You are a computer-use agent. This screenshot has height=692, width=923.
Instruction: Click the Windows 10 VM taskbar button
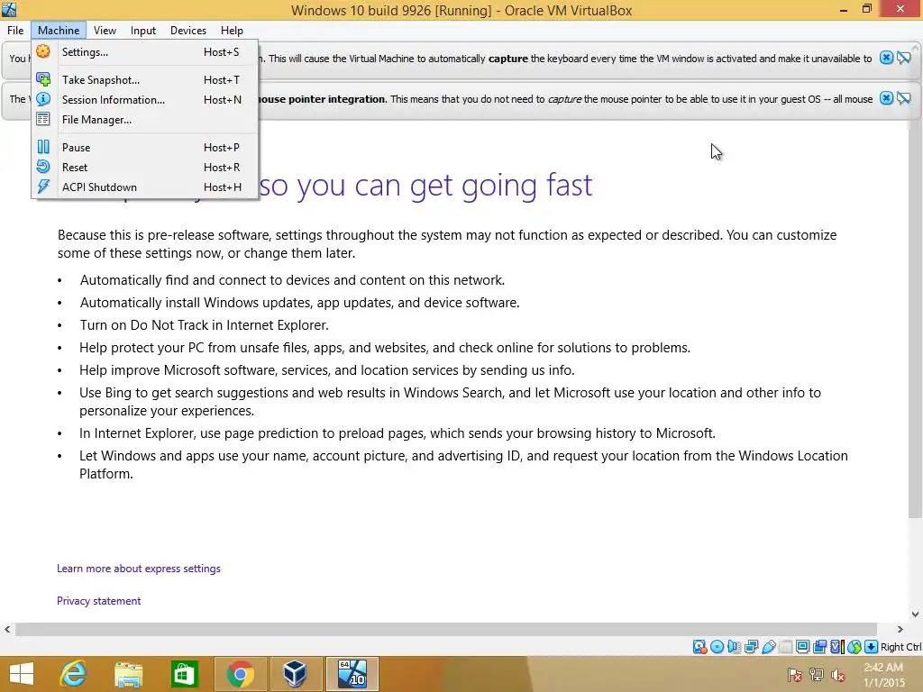point(352,674)
